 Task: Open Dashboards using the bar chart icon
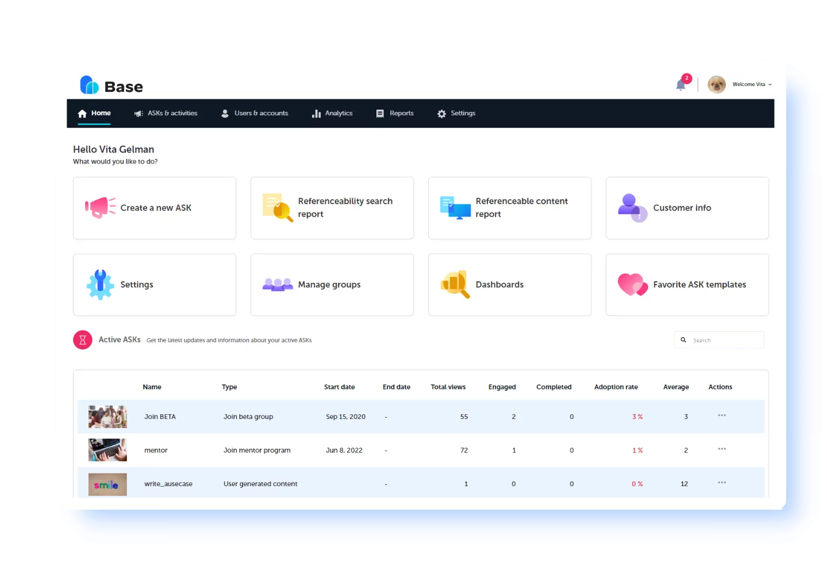coord(454,284)
